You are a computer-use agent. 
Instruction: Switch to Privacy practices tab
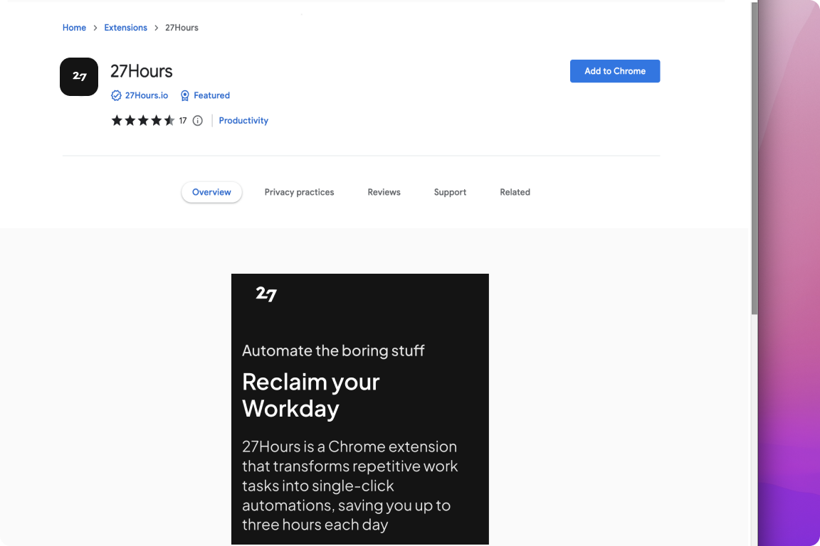(x=299, y=192)
